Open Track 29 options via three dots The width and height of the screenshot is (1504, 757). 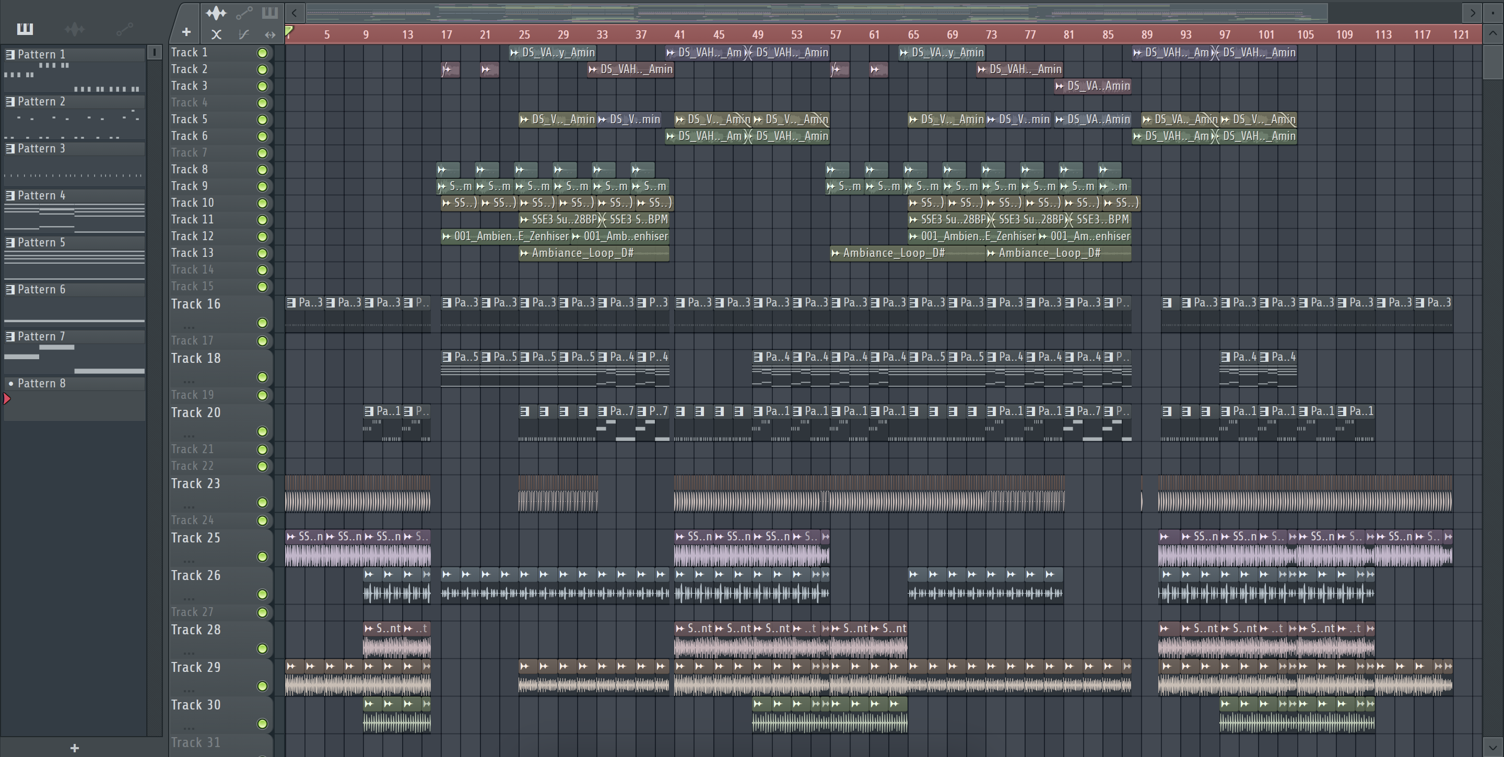click(x=189, y=691)
